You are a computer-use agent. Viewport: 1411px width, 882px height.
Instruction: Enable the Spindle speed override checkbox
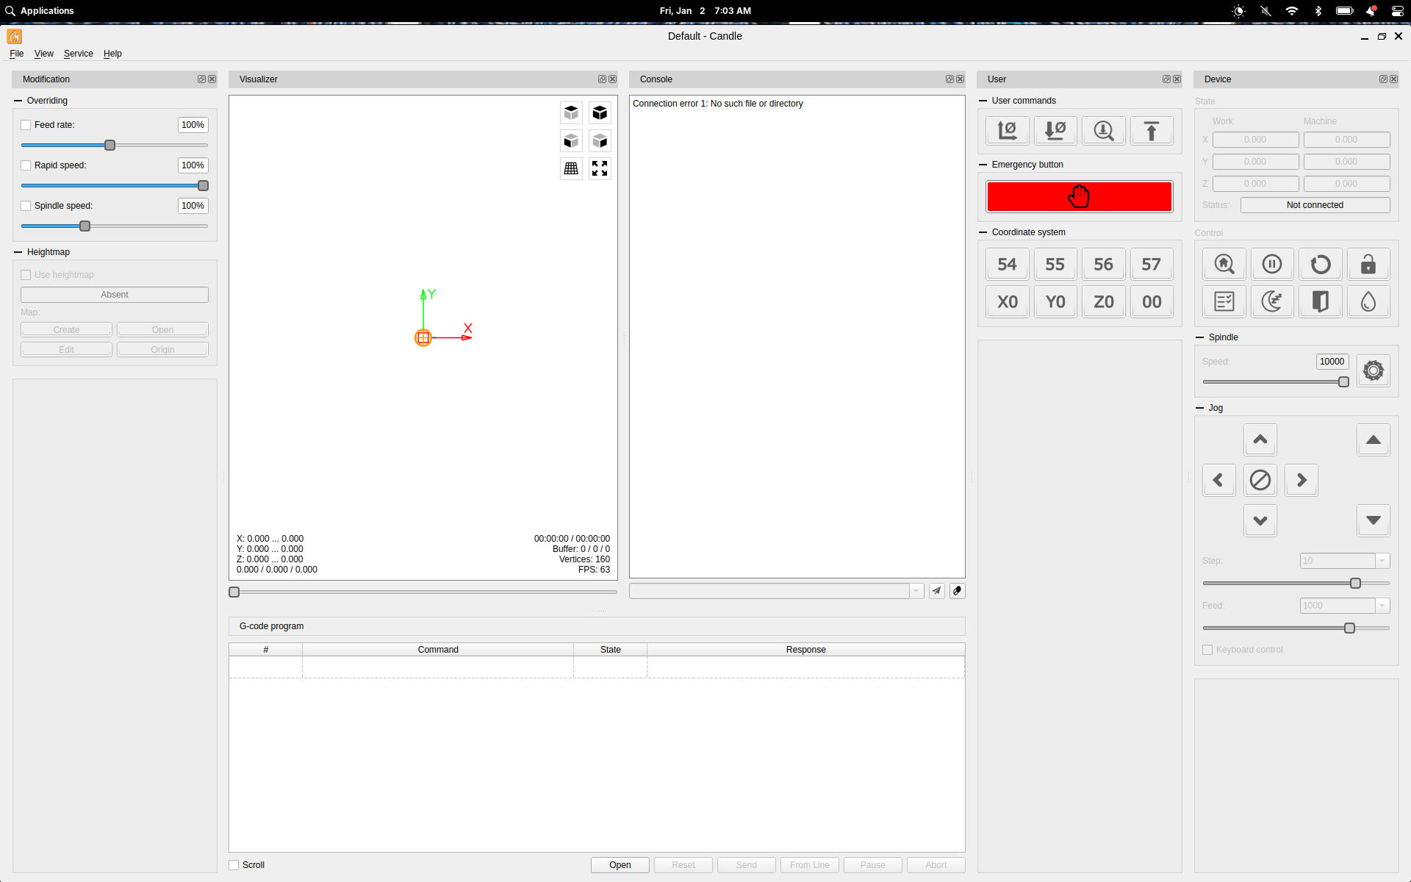point(26,206)
